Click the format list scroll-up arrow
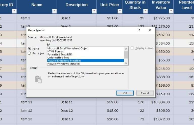Image resolution: width=194 pixels, height=125 pixels. (126, 48)
